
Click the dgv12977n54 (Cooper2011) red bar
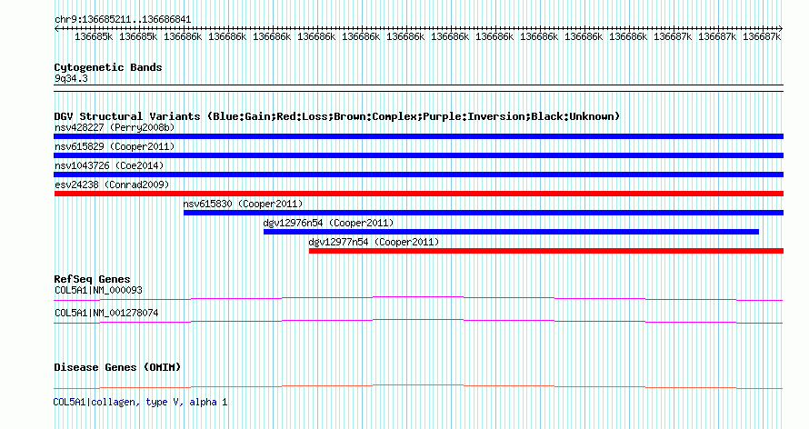click(x=546, y=251)
